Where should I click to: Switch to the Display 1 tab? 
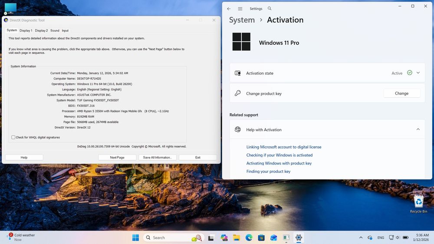pyautogui.click(x=26, y=30)
